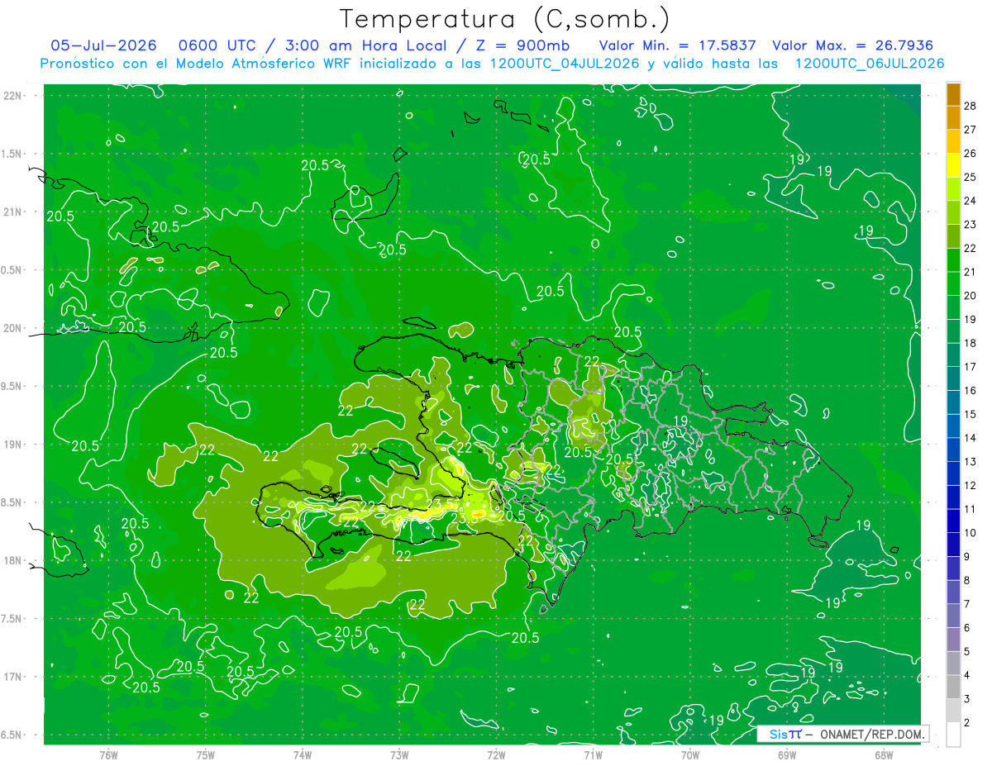
Task: Click the '21N' latitude axis label
Action: tap(12, 212)
